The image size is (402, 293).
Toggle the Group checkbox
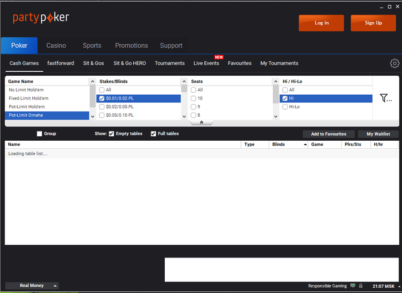39,134
